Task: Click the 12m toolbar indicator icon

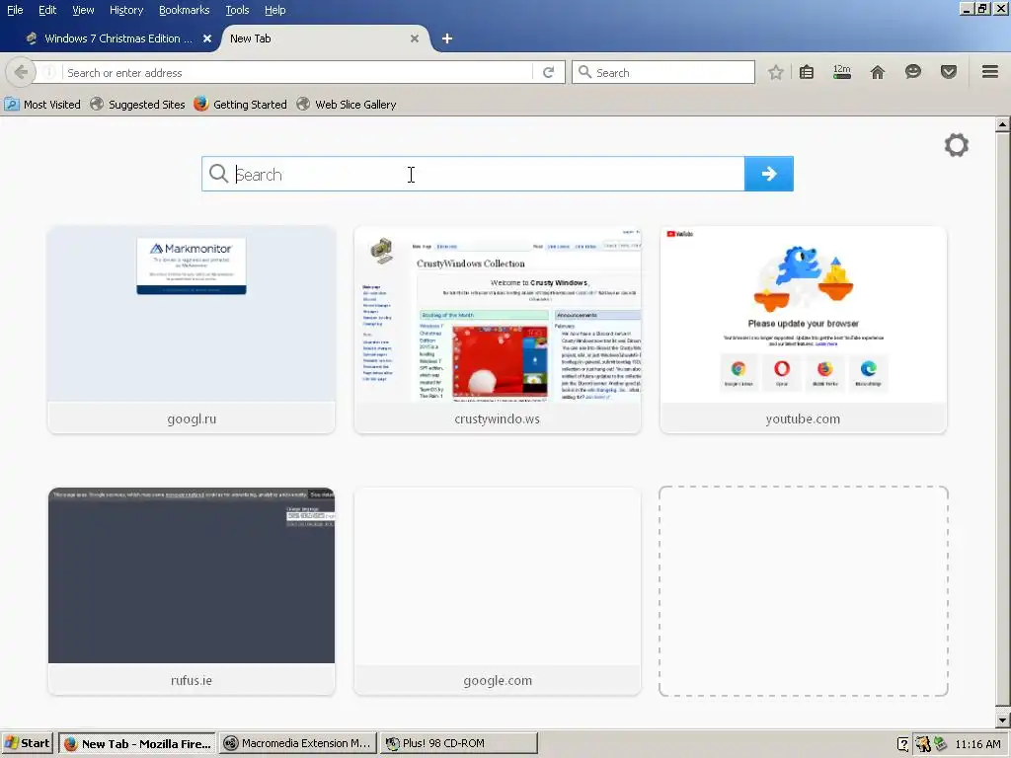Action: coord(842,72)
